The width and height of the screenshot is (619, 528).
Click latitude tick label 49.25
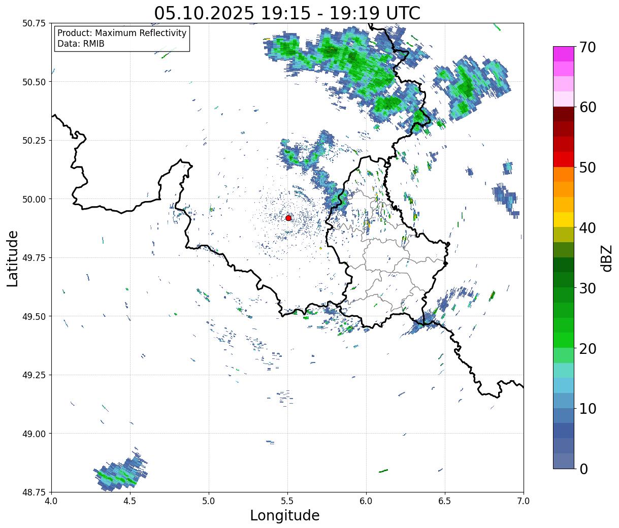34,375
